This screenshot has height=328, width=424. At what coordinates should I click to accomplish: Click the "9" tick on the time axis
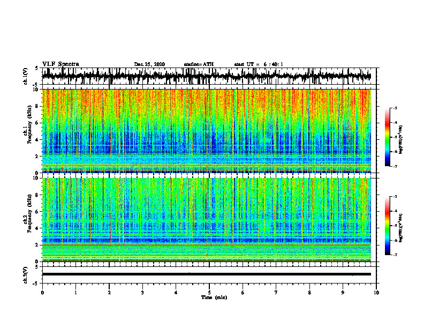(343, 293)
